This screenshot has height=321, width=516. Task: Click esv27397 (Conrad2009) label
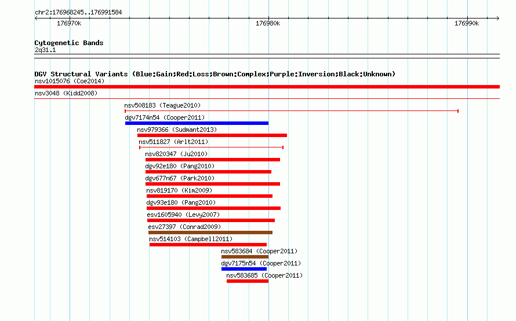click(184, 227)
